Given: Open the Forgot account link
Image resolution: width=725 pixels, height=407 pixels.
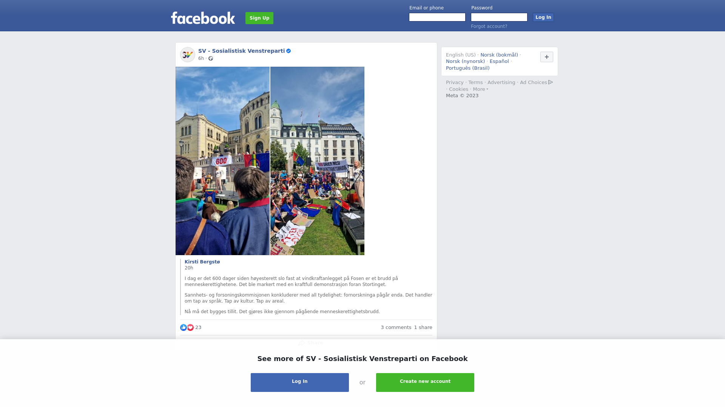Looking at the screenshot, I should [x=489, y=26].
